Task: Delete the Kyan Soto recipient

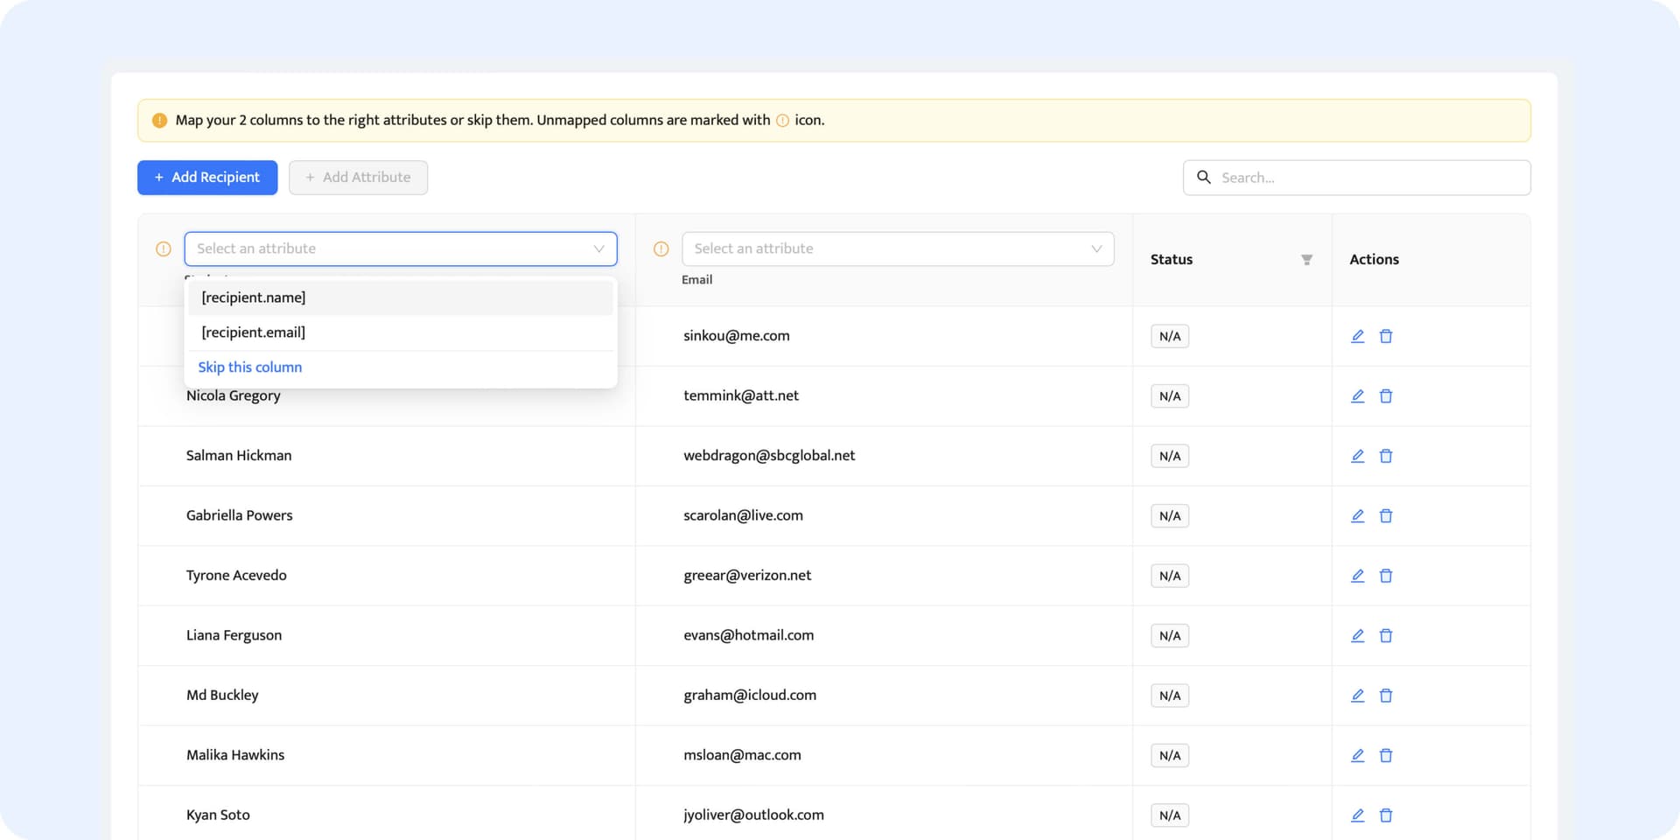Action: click(1386, 815)
